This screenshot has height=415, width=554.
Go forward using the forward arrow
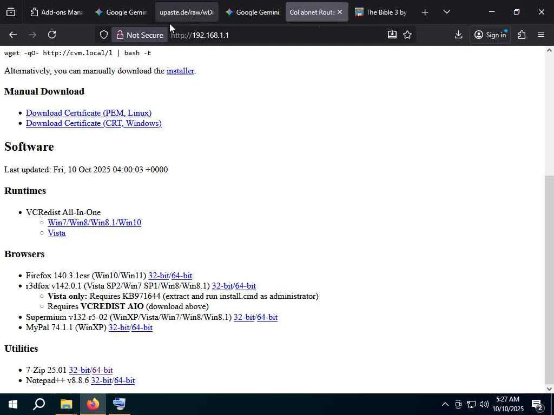32,35
